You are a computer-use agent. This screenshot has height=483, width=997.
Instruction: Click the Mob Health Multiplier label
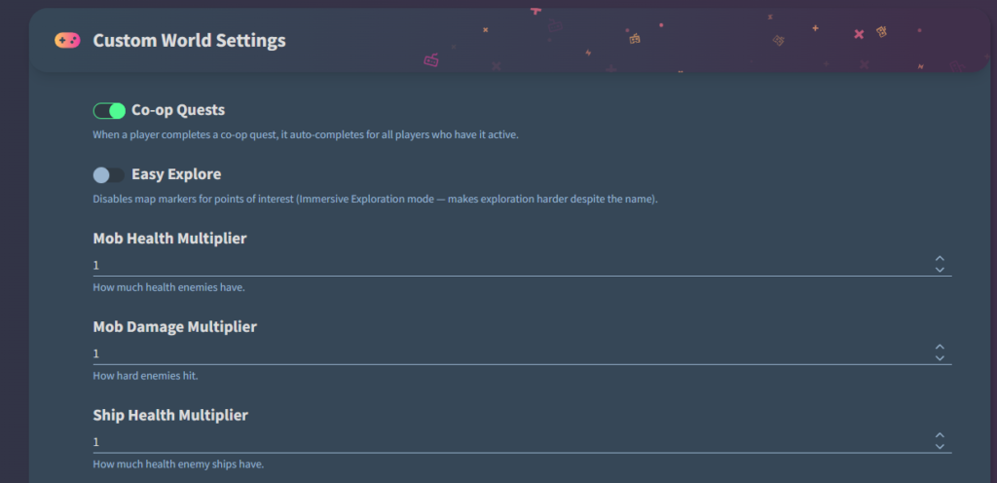coord(169,239)
